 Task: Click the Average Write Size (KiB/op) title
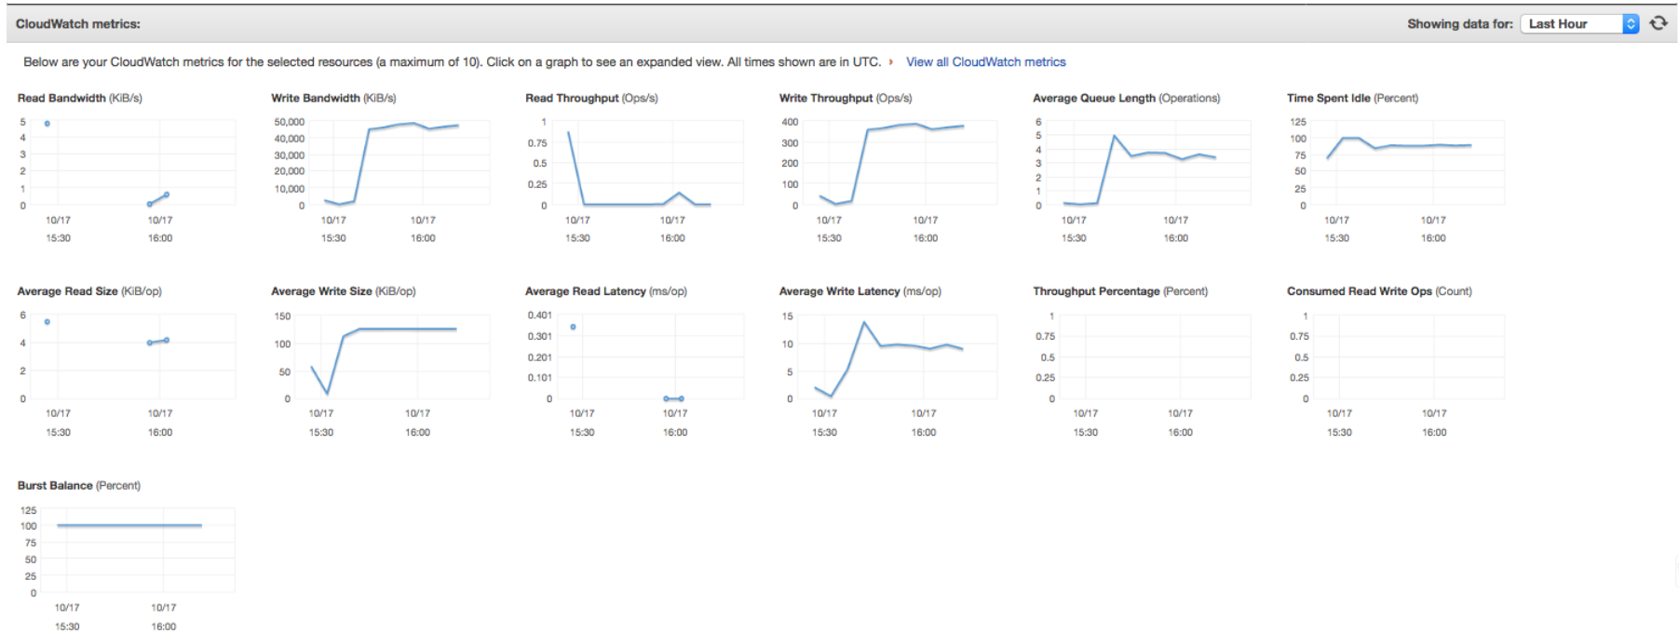(344, 291)
